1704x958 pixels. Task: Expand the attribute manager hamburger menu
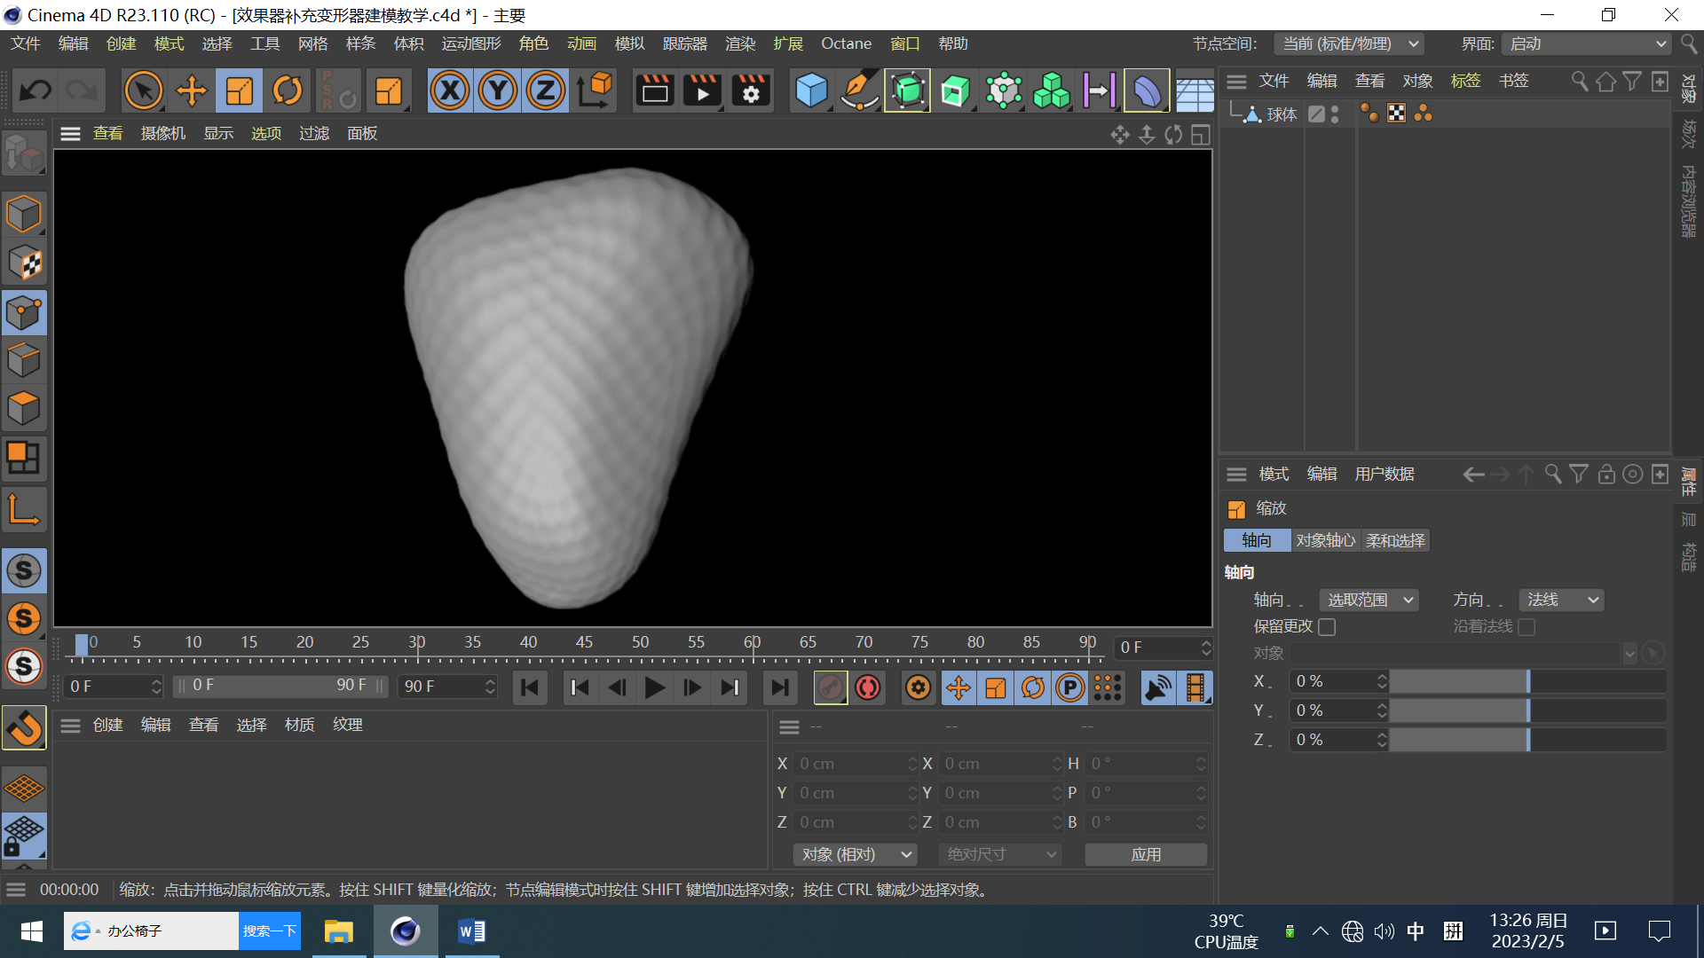[x=1236, y=475]
